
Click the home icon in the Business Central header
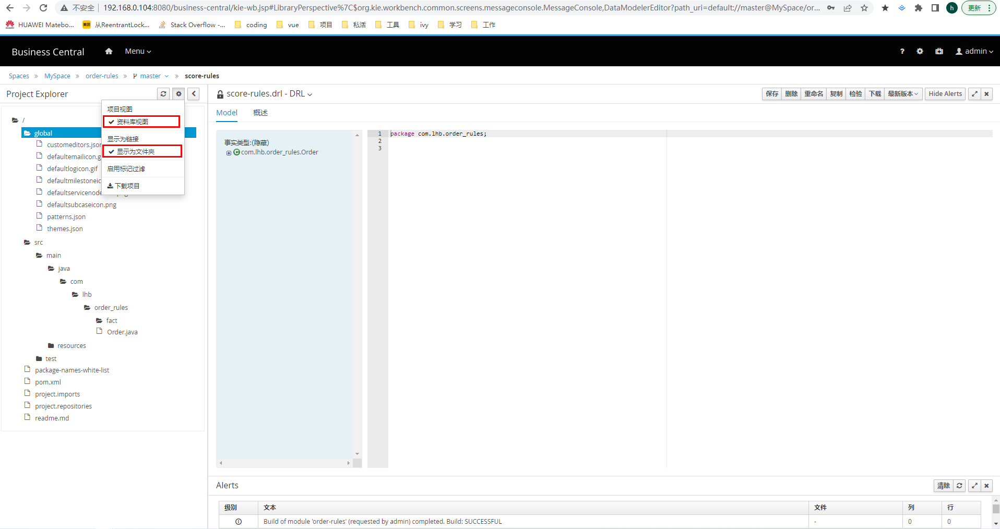coord(109,51)
